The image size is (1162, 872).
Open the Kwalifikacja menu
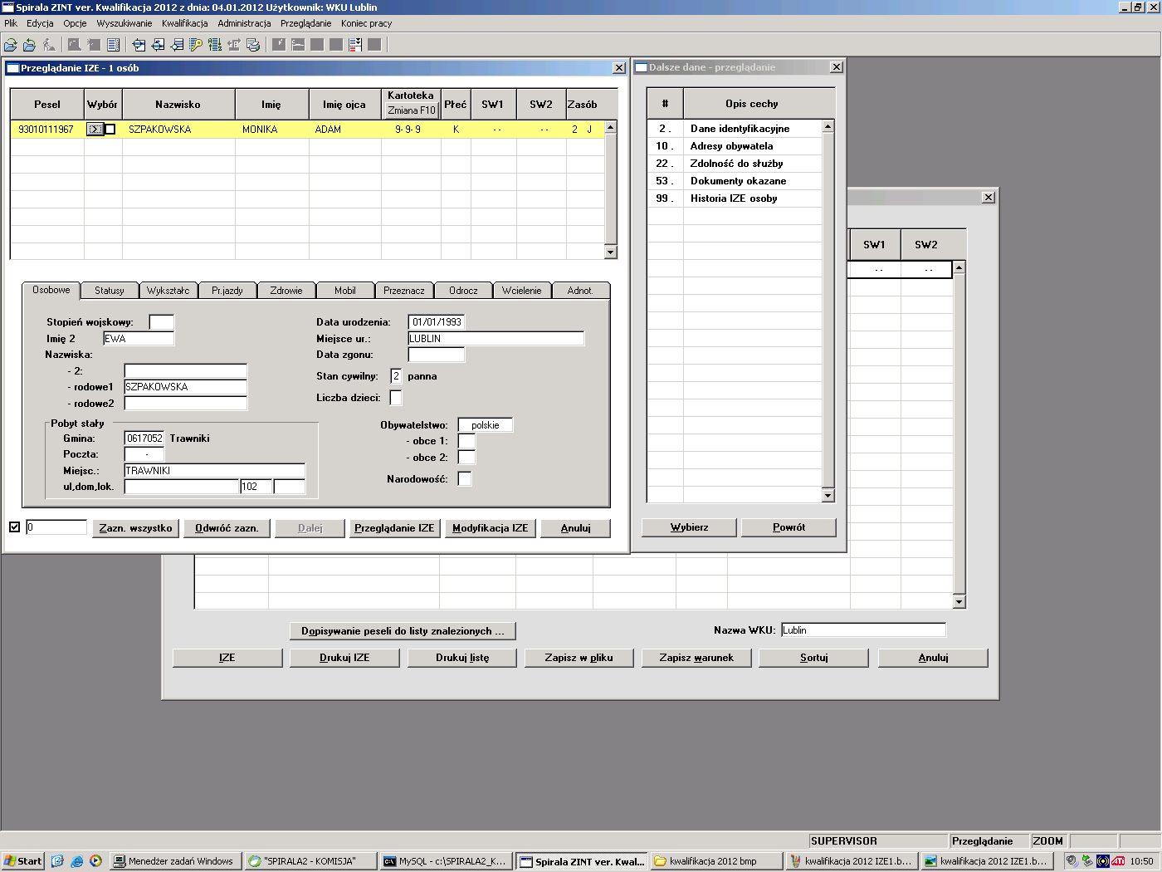(x=185, y=23)
